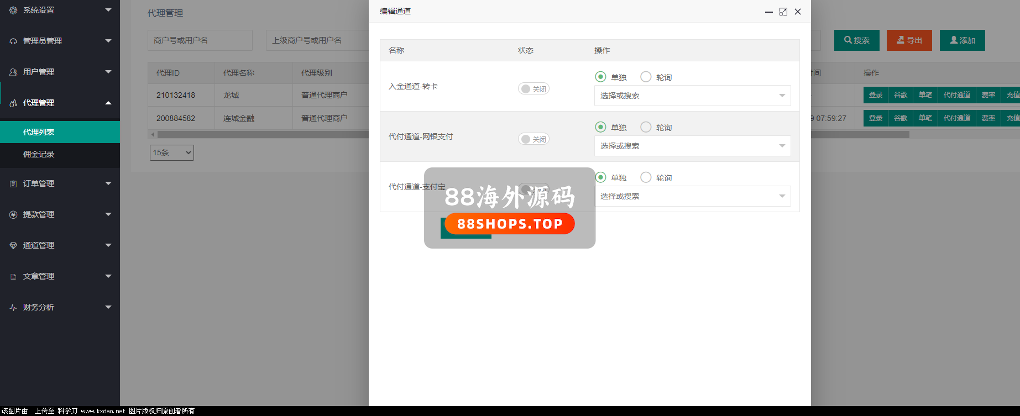This screenshot has width=1020, height=416.
Task: Click the system settings gear icon
Action: tap(13, 10)
